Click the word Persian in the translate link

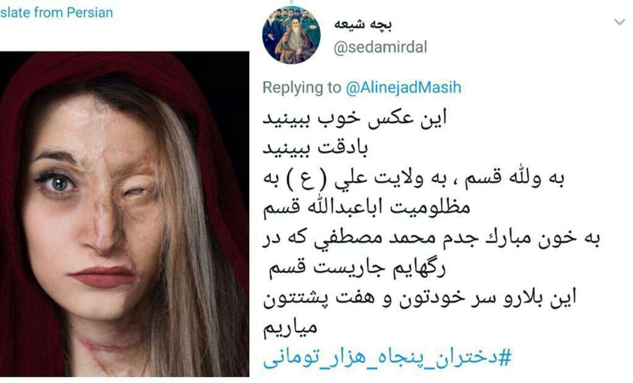tap(90, 12)
